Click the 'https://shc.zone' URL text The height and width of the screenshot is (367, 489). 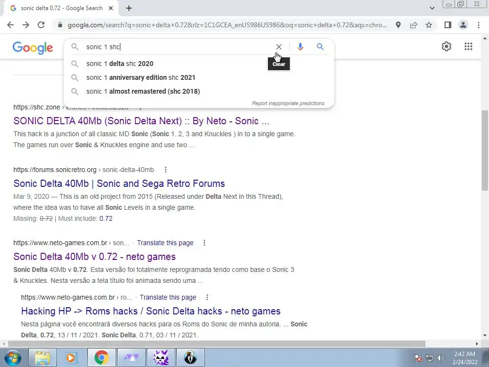coord(37,107)
